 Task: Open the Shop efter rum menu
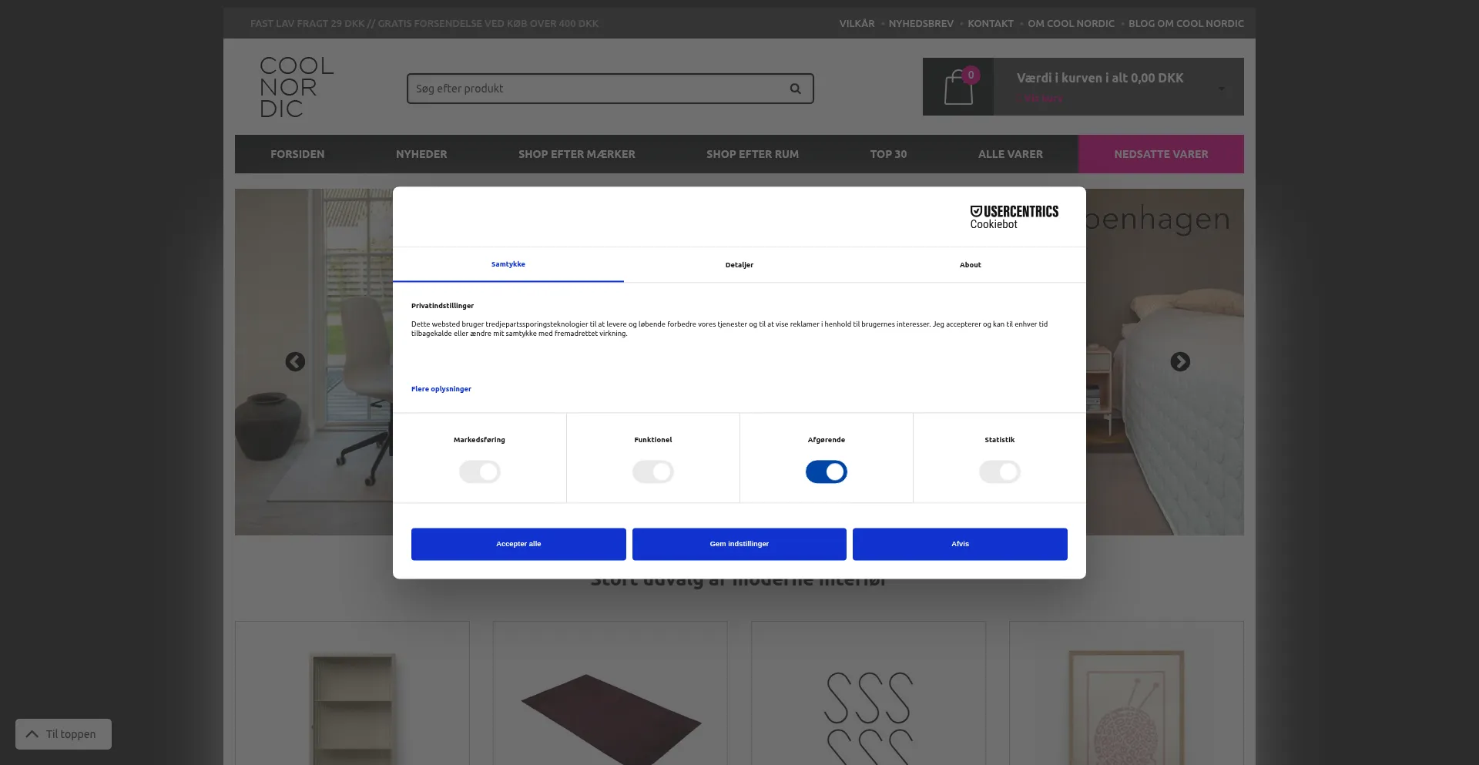point(752,154)
